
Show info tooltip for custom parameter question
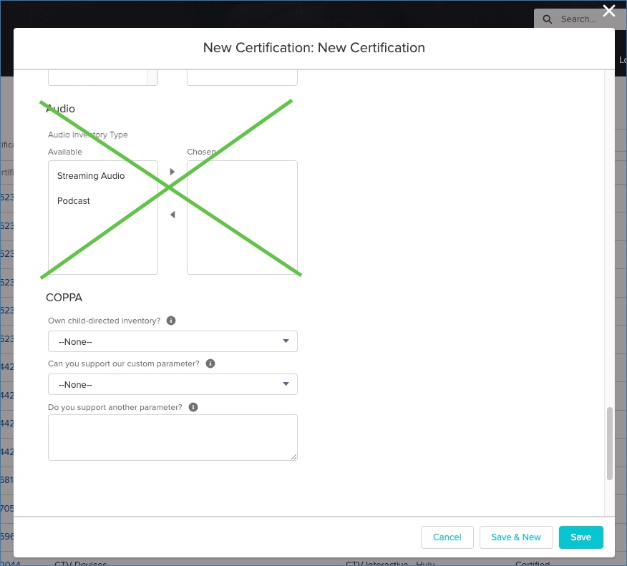tap(210, 363)
